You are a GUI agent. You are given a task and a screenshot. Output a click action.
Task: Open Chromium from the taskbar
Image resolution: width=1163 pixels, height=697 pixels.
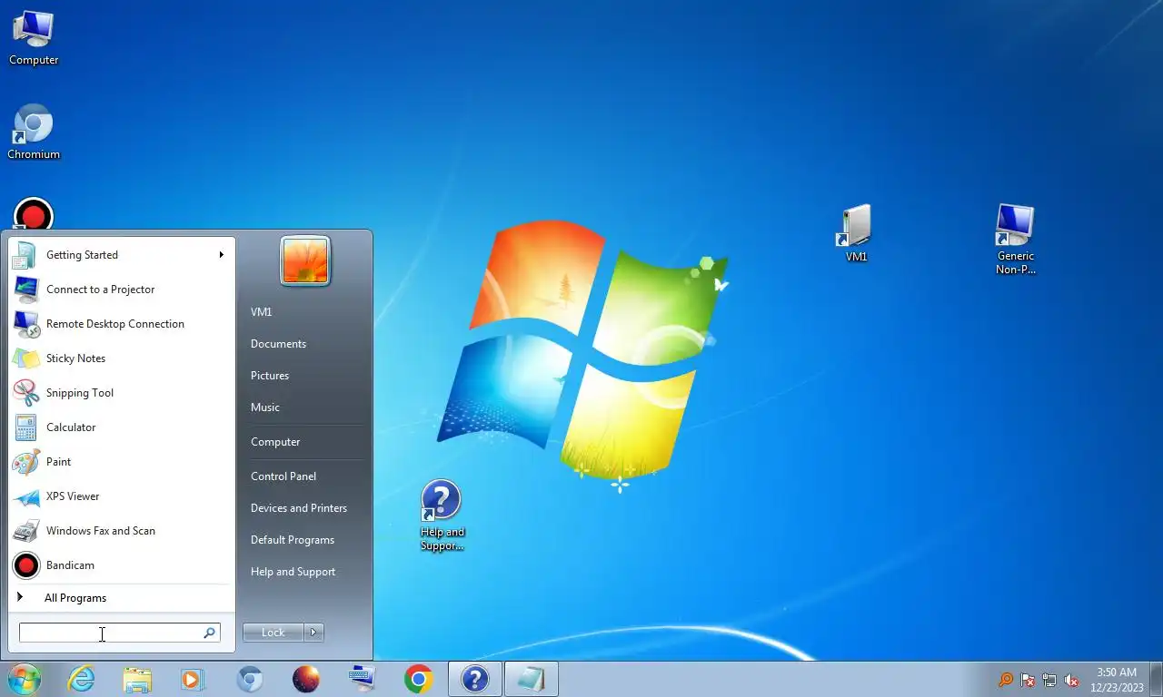click(x=250, y=679)
